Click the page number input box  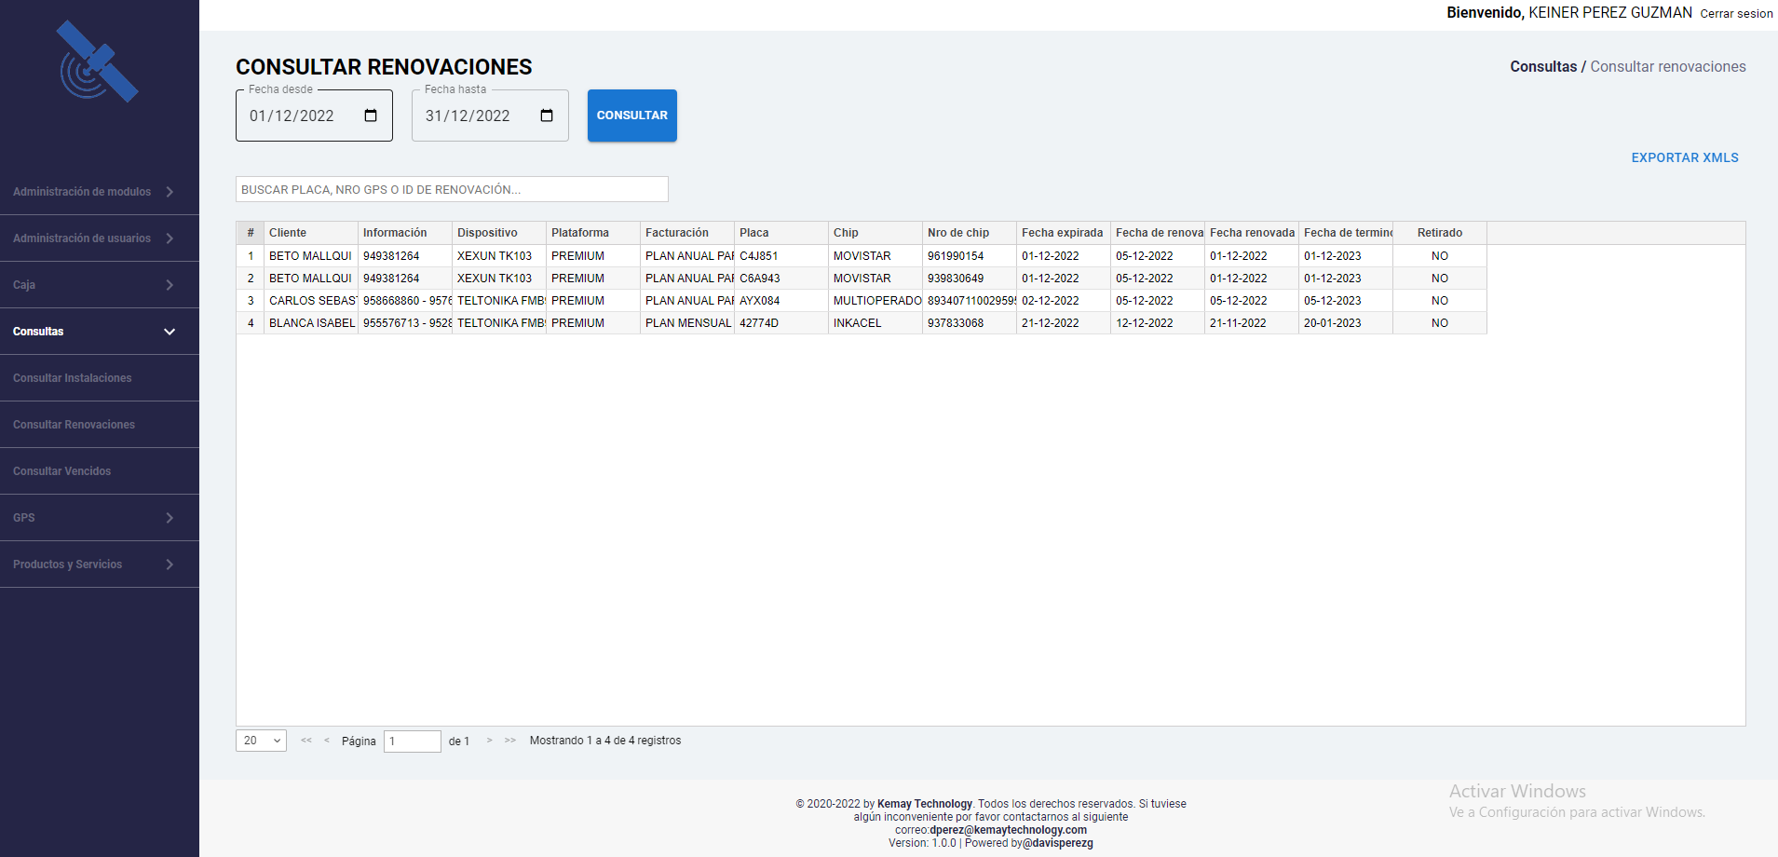pos(412,741)
